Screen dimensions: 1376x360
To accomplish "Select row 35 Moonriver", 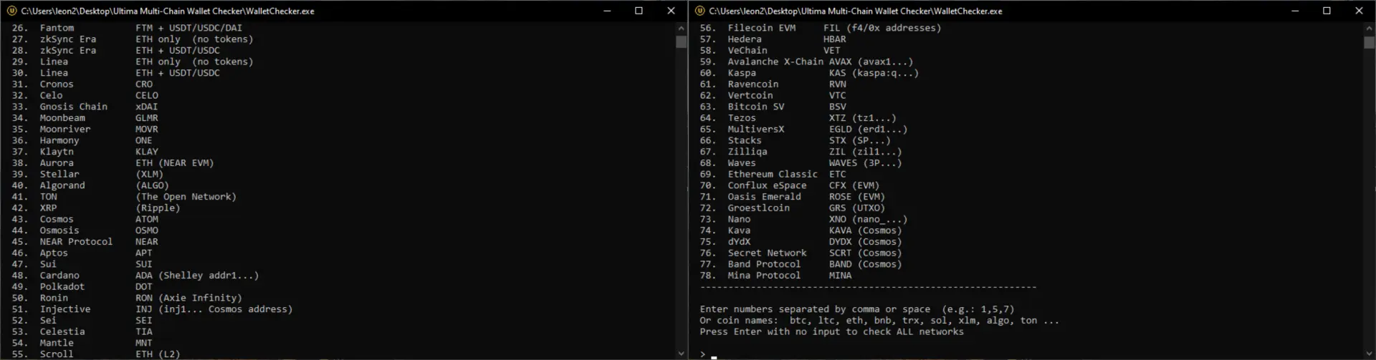I will coord(85,129).
